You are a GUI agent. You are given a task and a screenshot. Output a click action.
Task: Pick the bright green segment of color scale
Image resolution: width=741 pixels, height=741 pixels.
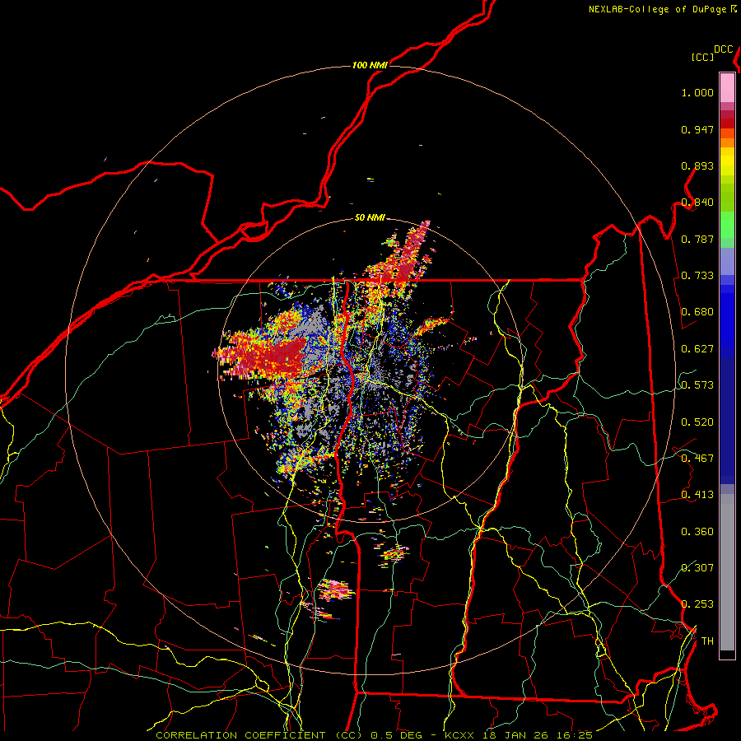(727, 225)
